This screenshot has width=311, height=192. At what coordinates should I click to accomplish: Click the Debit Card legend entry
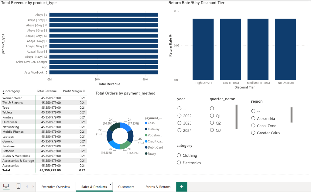pyautogui.click(x=154, y=147)
